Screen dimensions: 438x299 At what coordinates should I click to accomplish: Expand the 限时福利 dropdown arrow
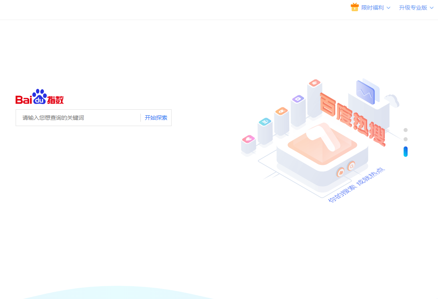pos(388,8)
